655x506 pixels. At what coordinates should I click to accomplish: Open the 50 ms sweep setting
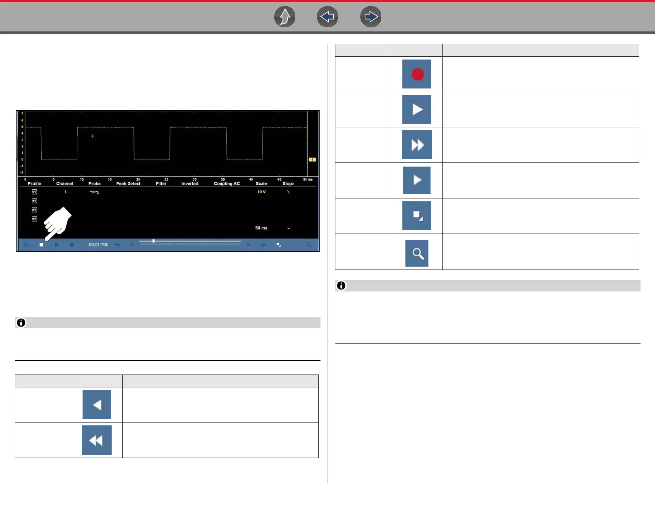[x=261, y=228]
